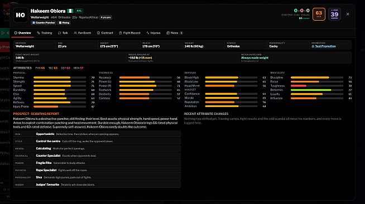The height and width of the screenshot is (204, 365).
Task: Select the Diva personality trait row
Action: point(97,177)
